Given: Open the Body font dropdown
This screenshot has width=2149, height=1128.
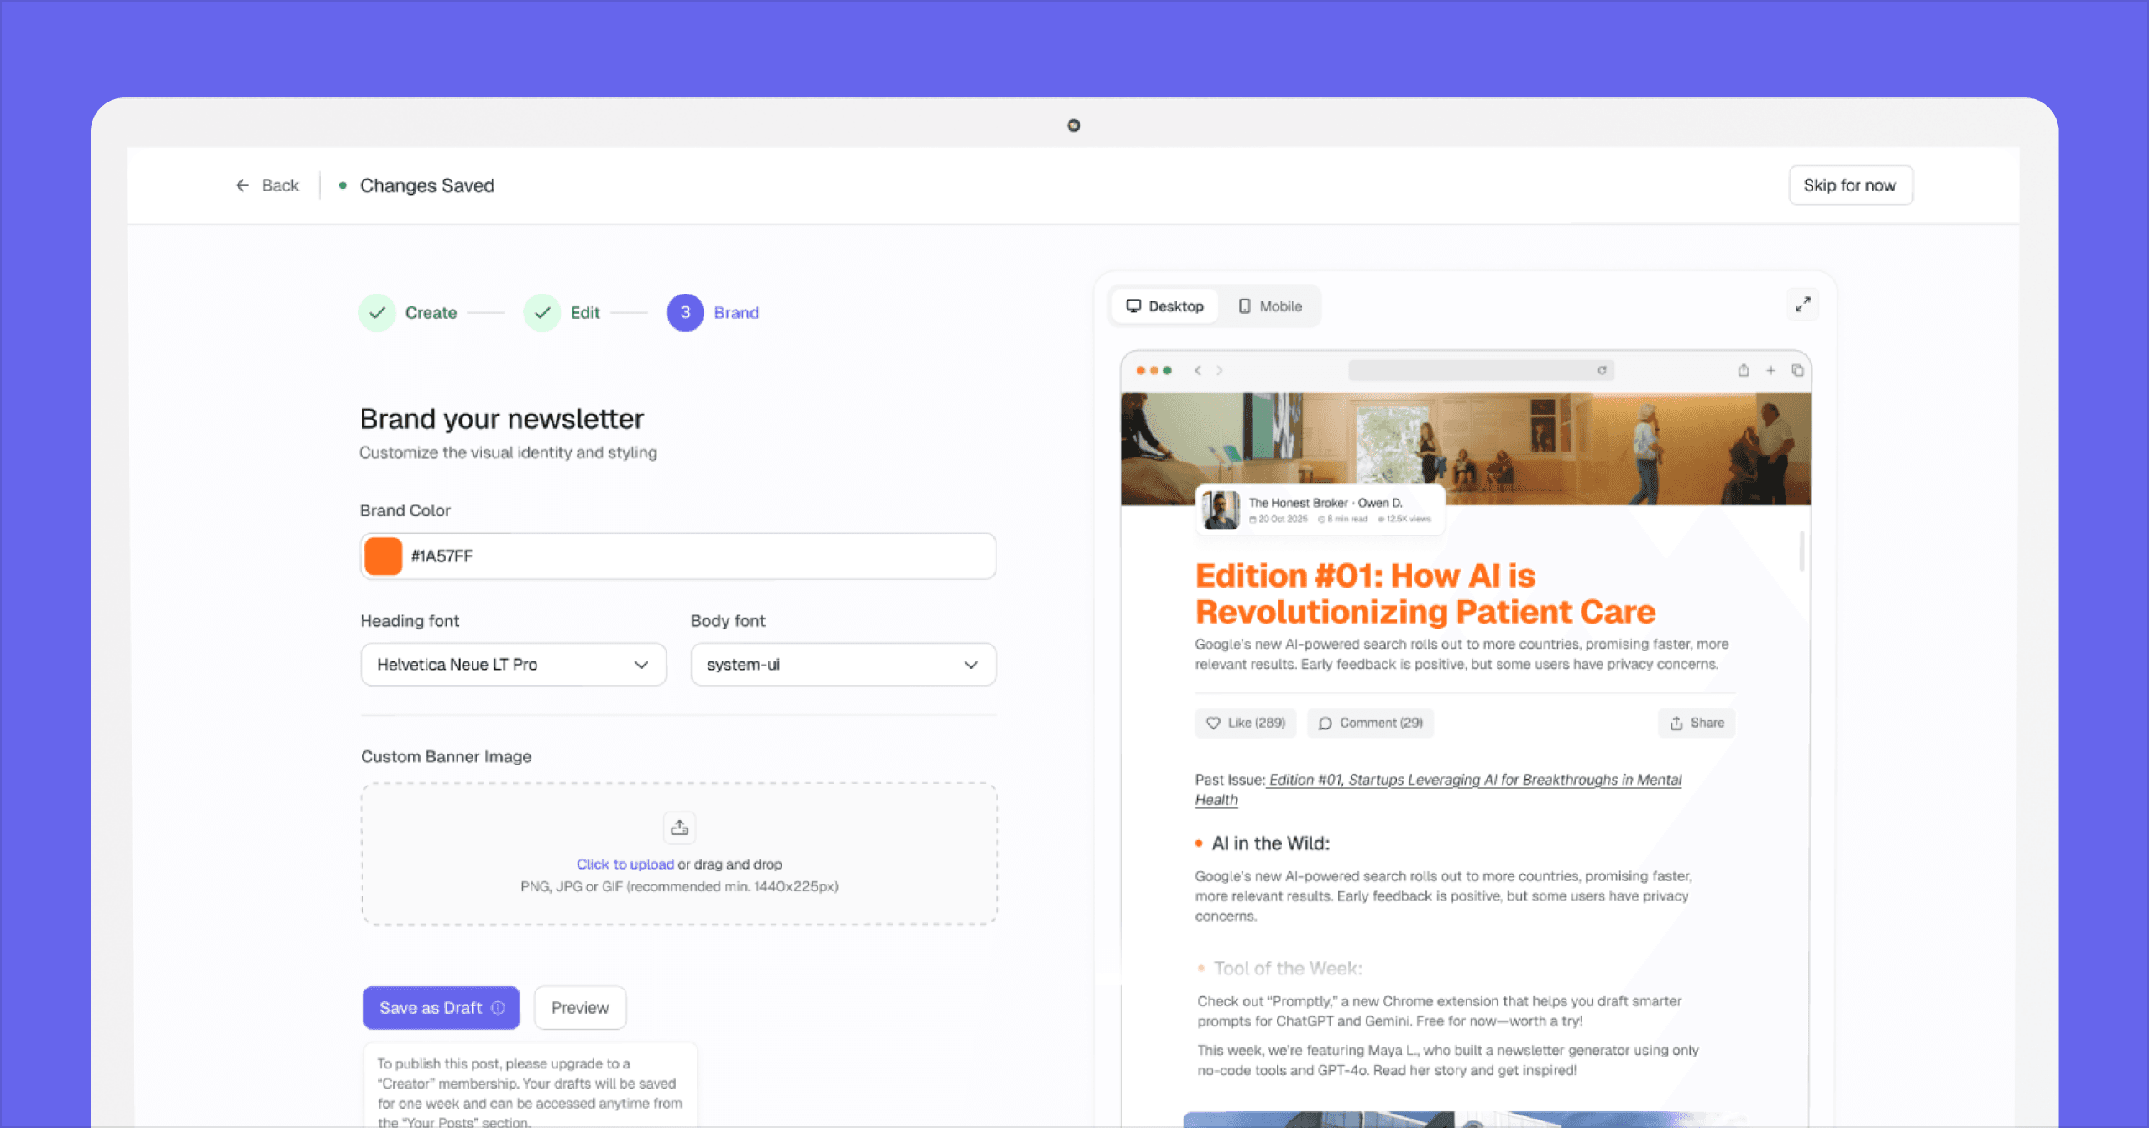Looking at the screenshot, I should pyautogui.click(x=843, y=665).
